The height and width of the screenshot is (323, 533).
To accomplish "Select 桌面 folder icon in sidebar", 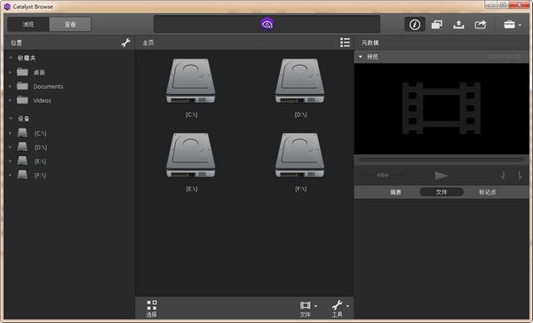I will click(x=22, y=72).
